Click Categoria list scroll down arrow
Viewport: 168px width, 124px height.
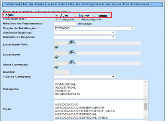[146, 97]
